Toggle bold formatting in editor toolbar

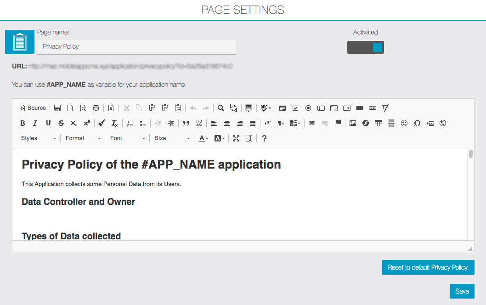(x=23, y=123)
